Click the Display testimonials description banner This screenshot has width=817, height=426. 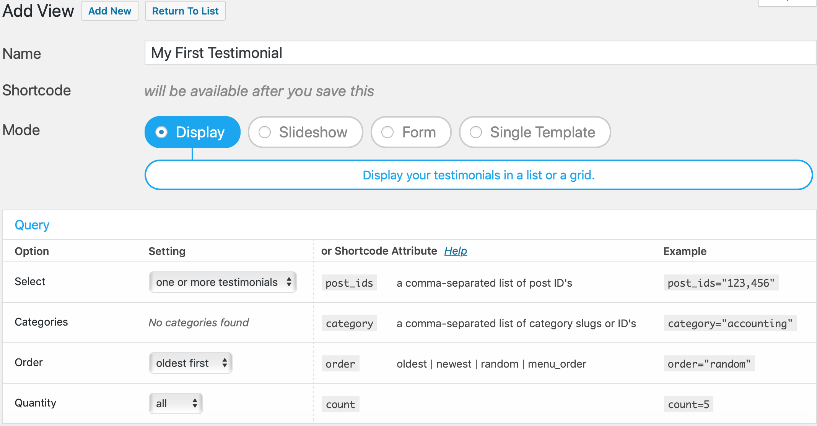tap(478, 175)
